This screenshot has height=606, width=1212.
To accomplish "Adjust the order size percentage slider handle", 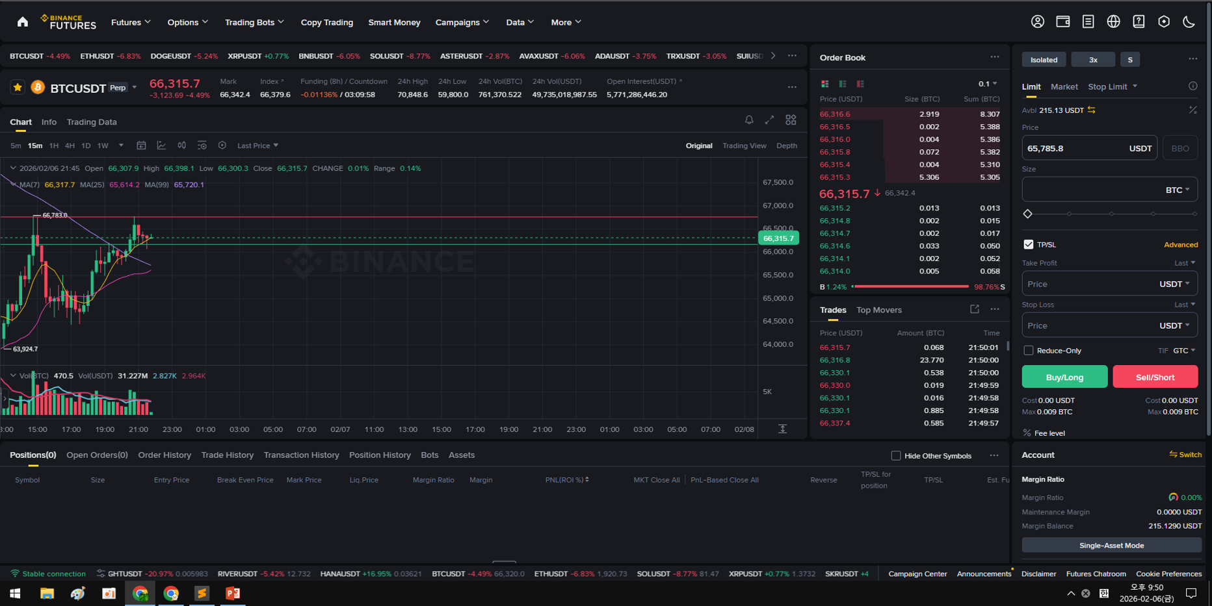I will coord(1028,214).
